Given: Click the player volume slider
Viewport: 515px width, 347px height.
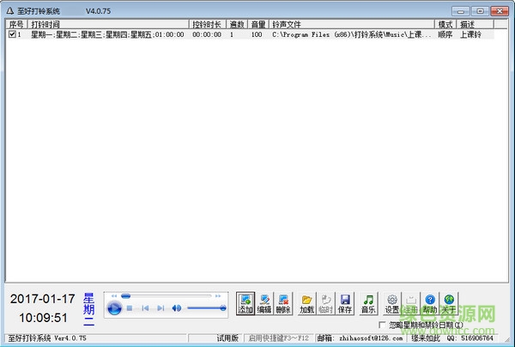Looking at the screenshot, I should (x=207, y=308).
